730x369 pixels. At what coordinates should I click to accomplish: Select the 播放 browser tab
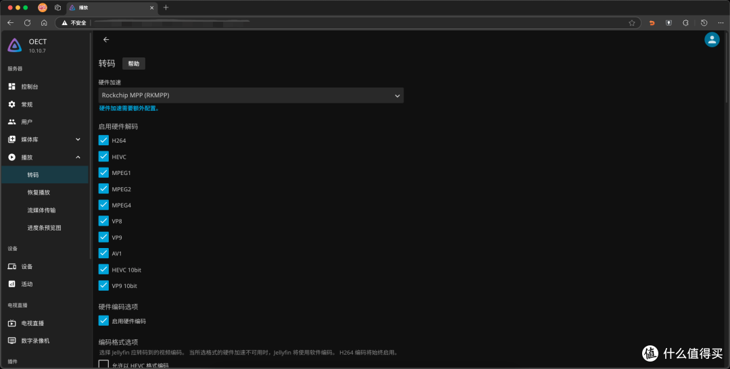112,7
